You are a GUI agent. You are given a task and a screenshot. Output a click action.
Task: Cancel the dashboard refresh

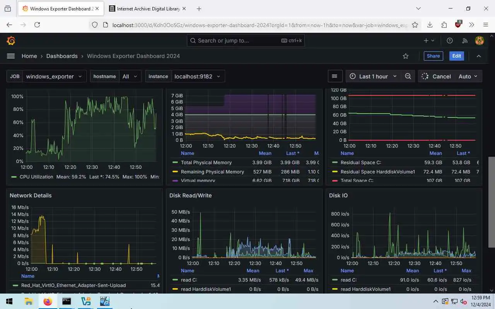(436, 76)
